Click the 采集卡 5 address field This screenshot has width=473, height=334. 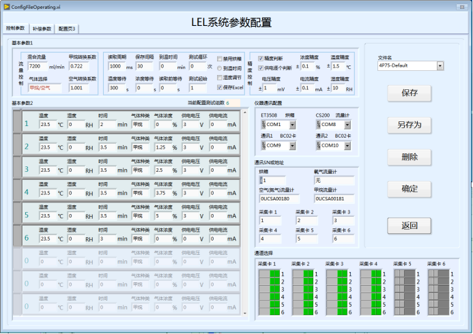pos(306,239)
